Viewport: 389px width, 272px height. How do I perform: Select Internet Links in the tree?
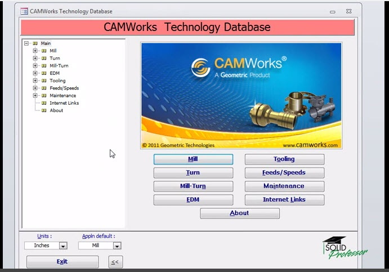tap(64, 103)
